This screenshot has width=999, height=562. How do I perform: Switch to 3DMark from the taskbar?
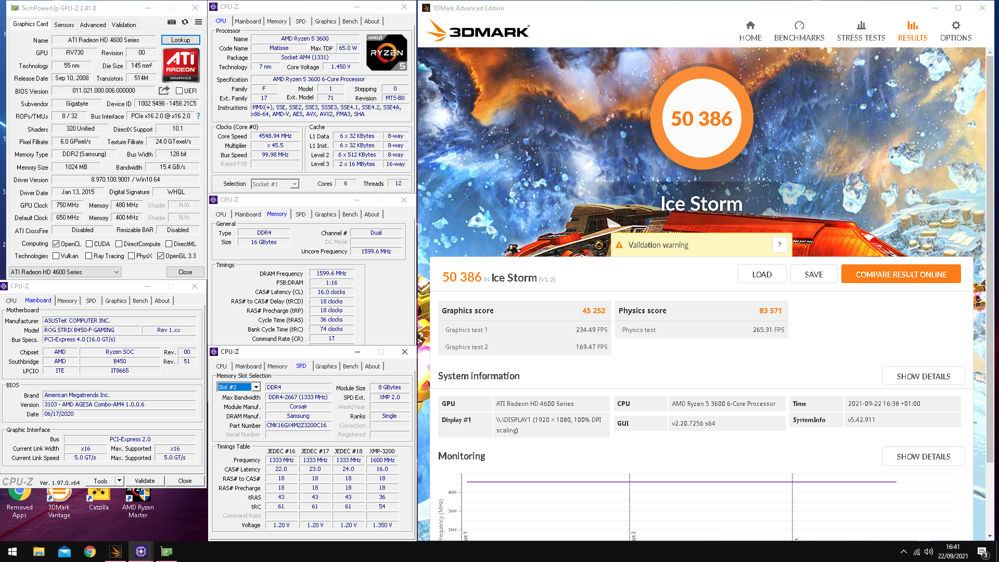coord(115,552)
